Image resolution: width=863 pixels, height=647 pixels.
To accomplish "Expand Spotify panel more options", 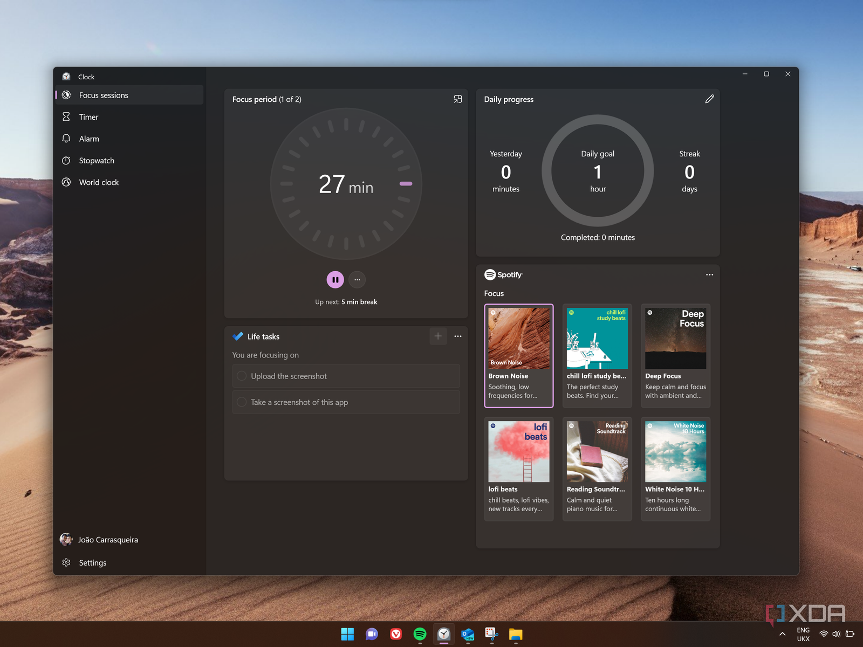I will pyautogui.click(x=709, y=274).
